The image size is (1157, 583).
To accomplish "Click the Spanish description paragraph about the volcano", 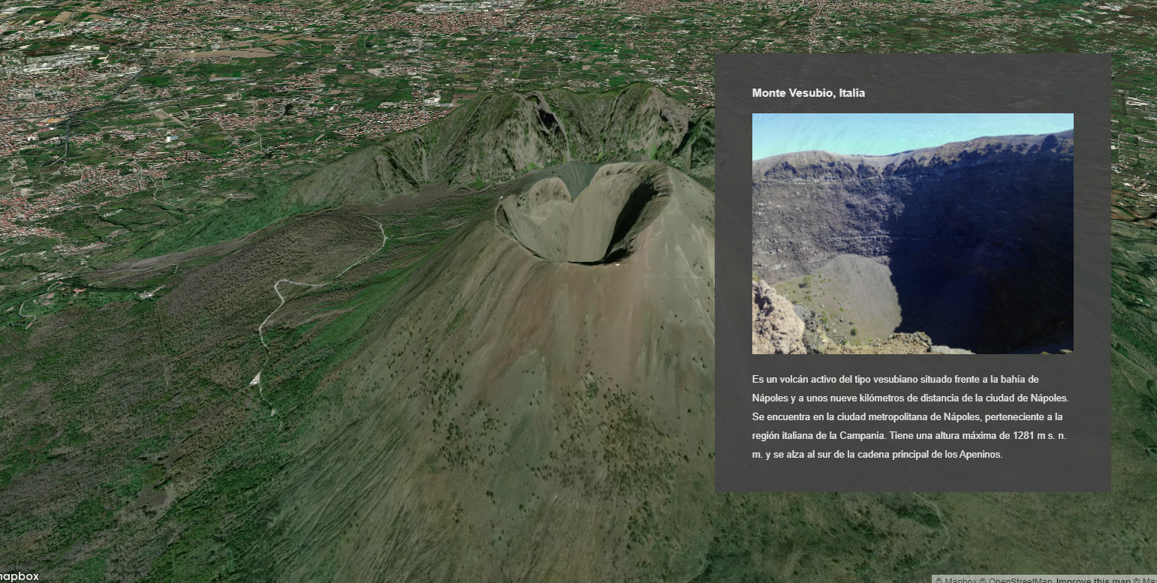I will click(911, 417).
